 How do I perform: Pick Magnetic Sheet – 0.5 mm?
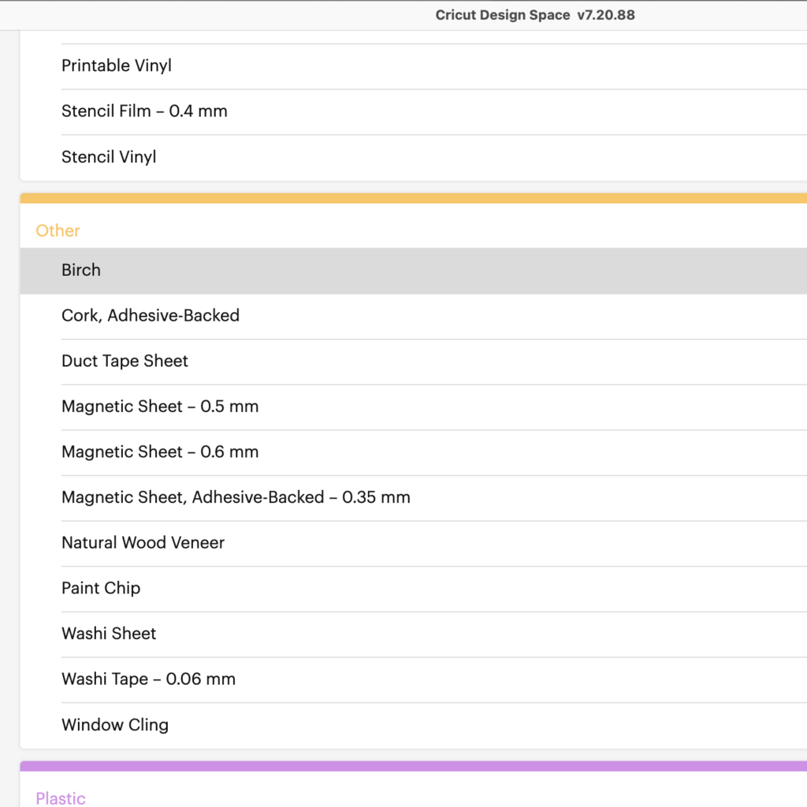click(413, 407)
